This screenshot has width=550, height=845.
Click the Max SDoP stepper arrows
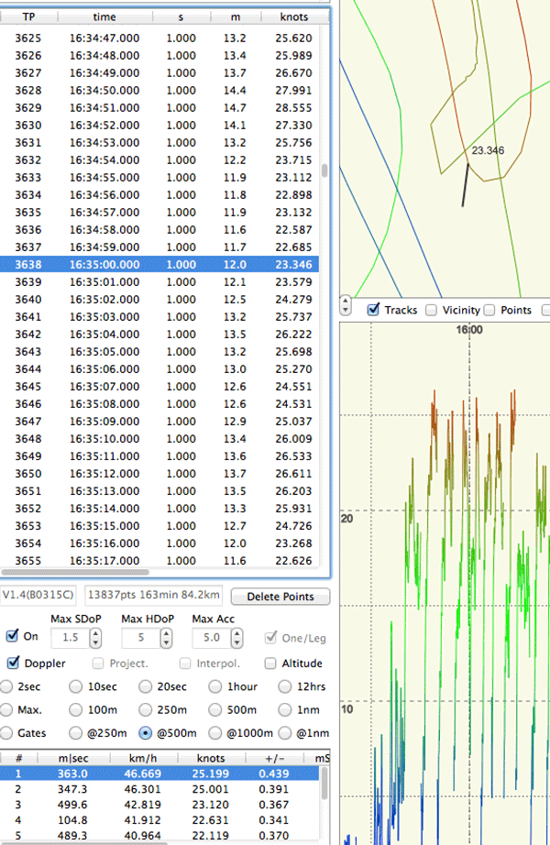98,637
